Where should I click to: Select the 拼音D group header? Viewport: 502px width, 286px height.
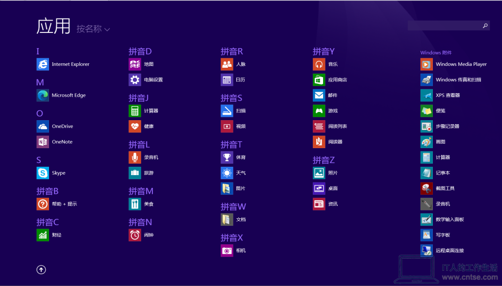pyautogui.click(x=140, y=51)
